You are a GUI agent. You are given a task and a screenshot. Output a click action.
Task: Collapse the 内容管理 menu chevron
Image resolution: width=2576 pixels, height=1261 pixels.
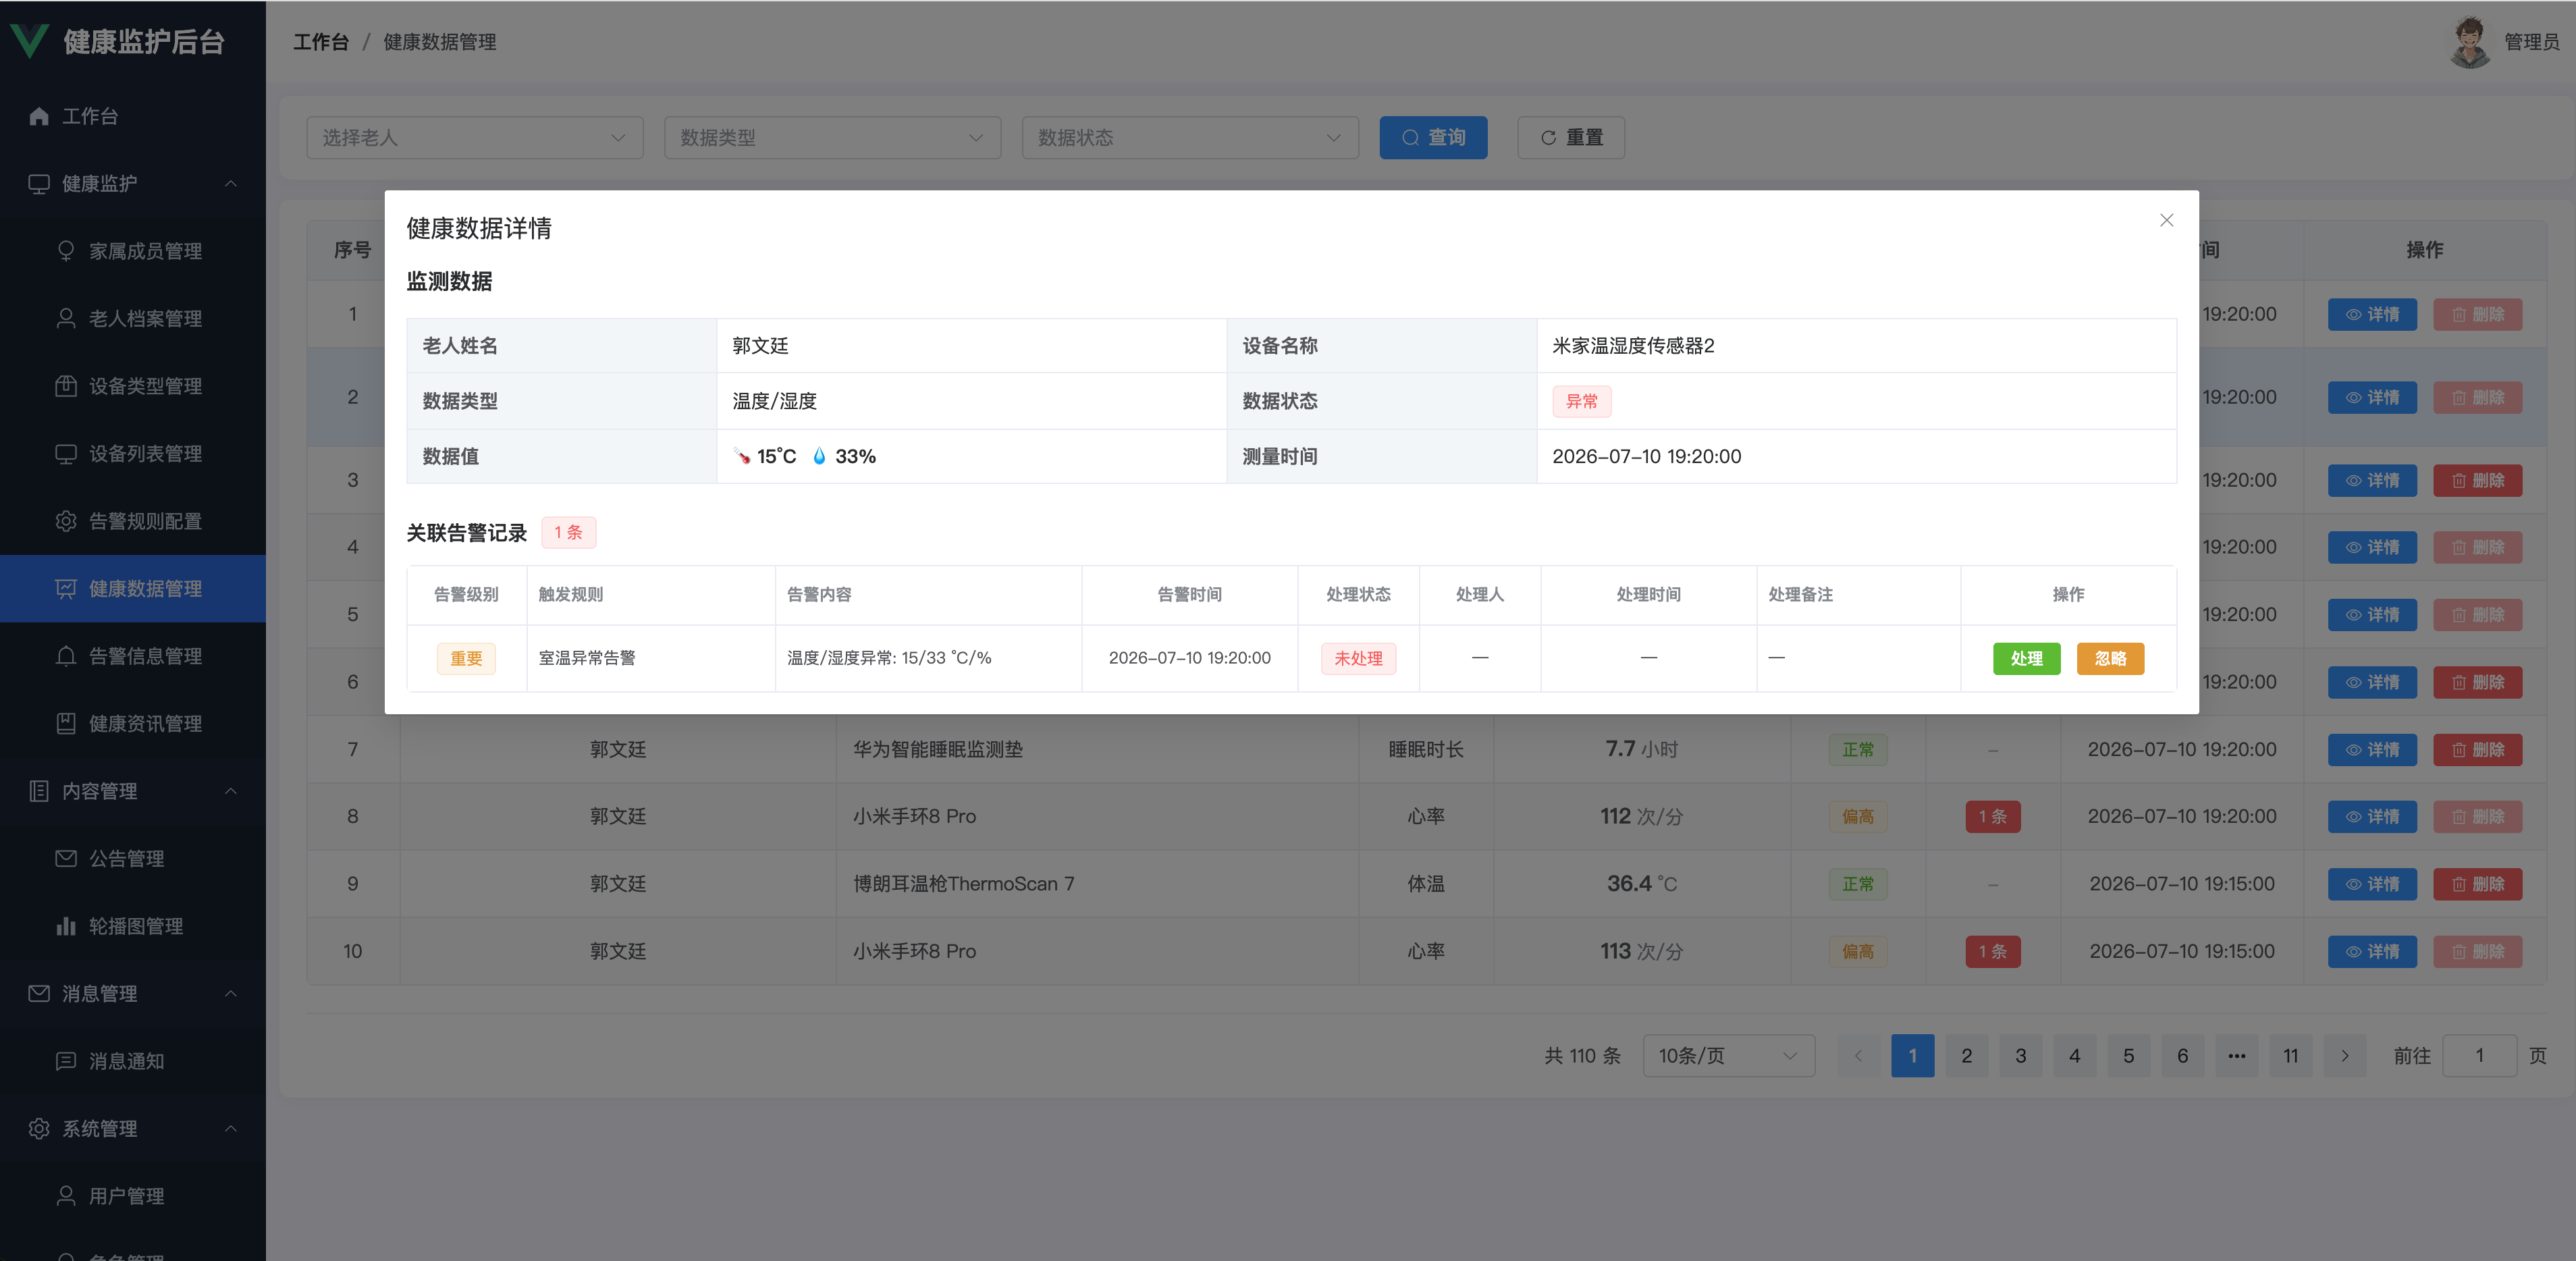click(231, 791)
